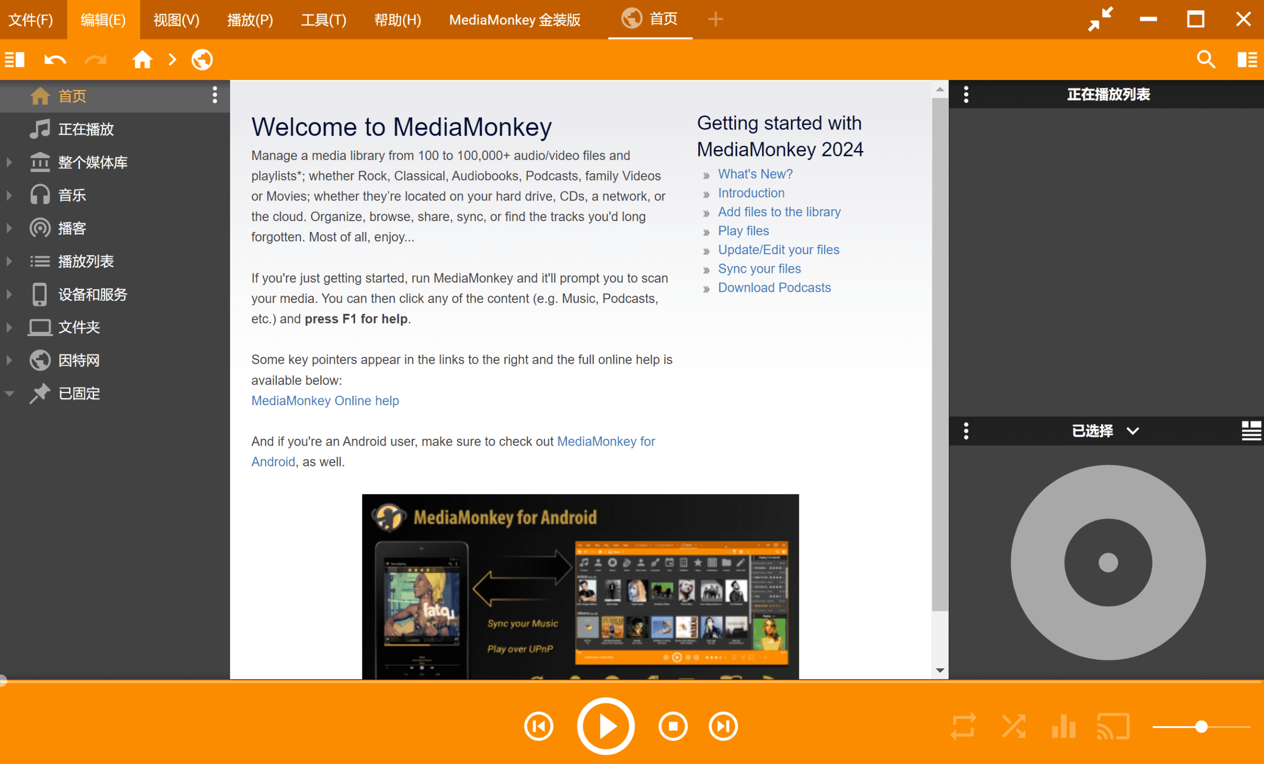Skip to previous track

click(539, 726)
